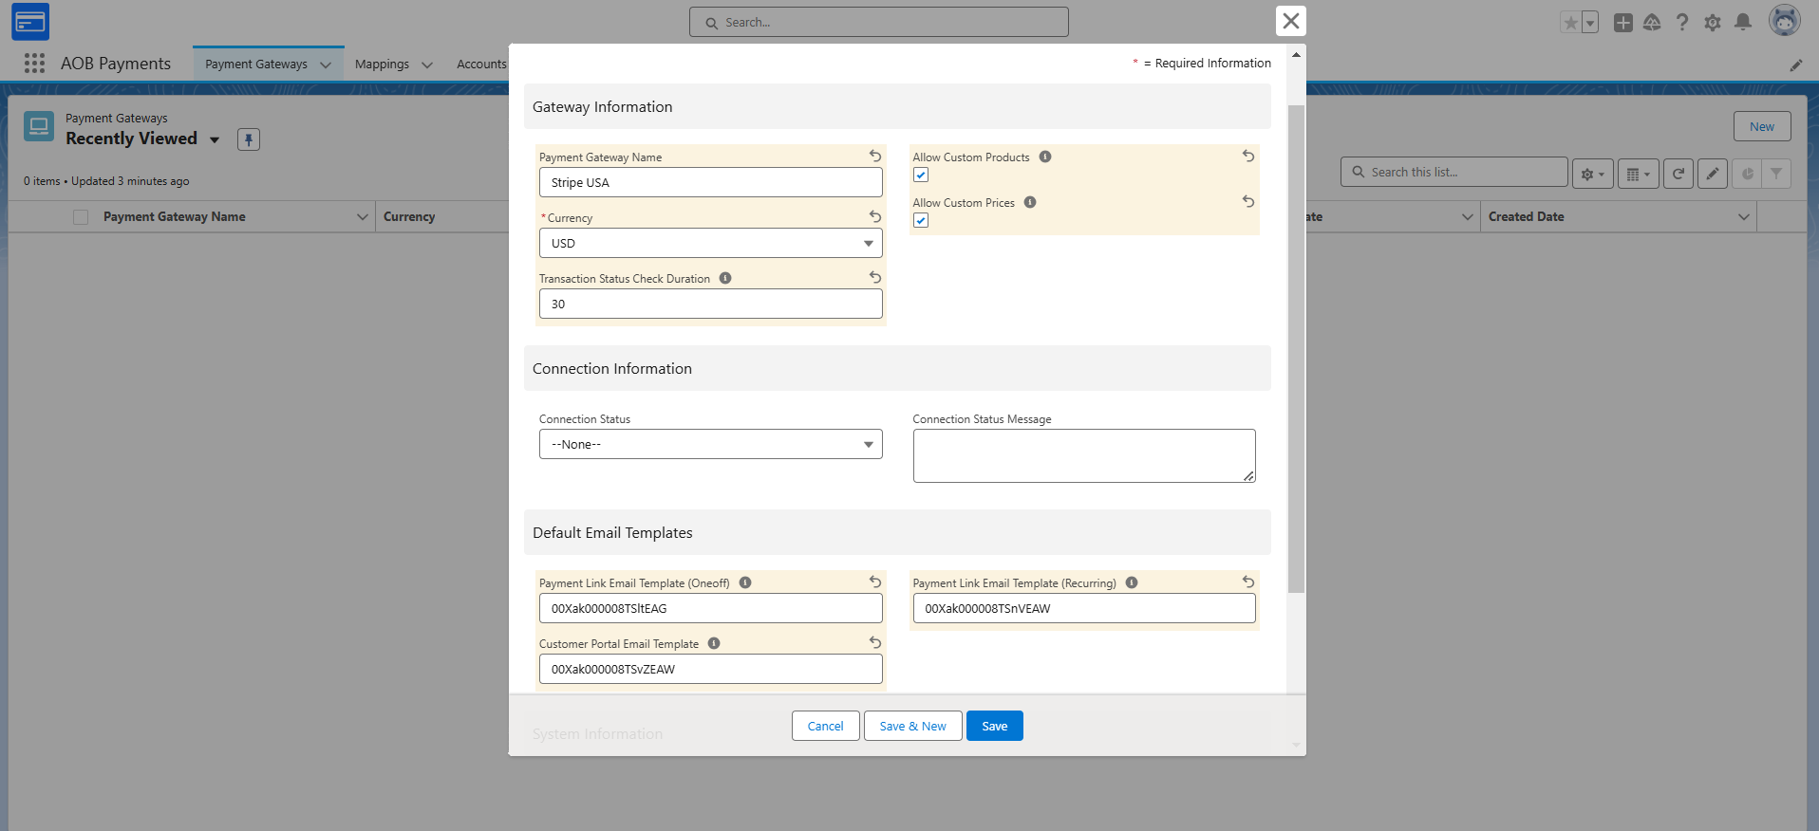
Task: Click the New button in list view
Action: (x=1762, y=126)
